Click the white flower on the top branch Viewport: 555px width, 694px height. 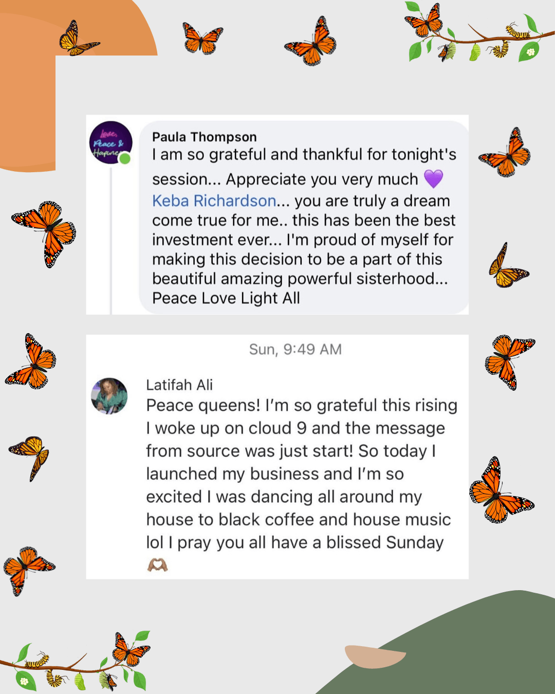(530, 52)
